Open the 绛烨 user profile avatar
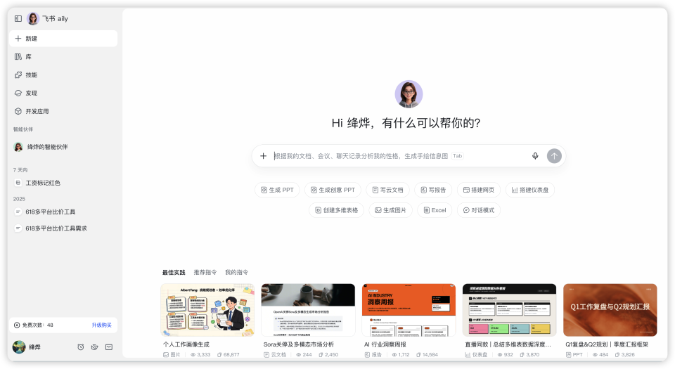The image size is (675, 369). coord(19,347)
